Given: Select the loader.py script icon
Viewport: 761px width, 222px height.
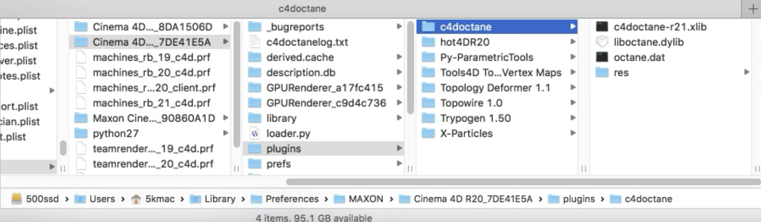Looking at the screenshot, I should pos(255,134).
